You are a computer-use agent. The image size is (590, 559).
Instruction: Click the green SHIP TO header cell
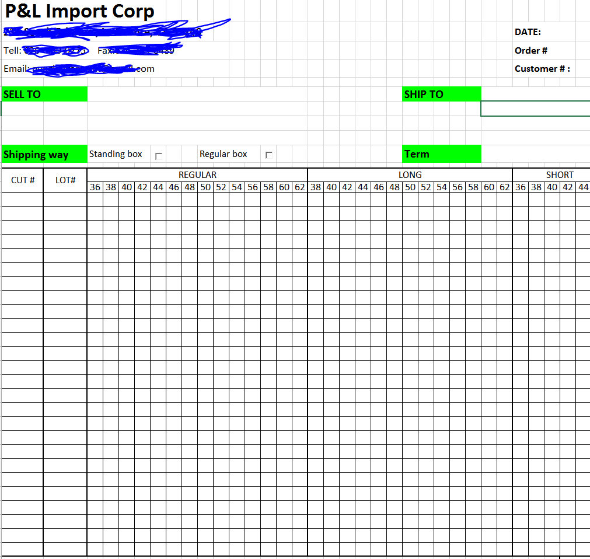click(441, 94)
